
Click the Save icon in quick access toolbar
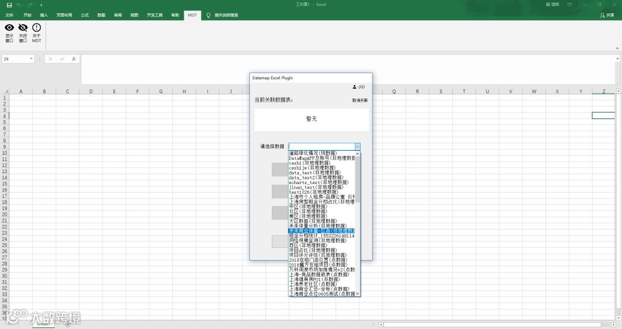click(9, 5)
